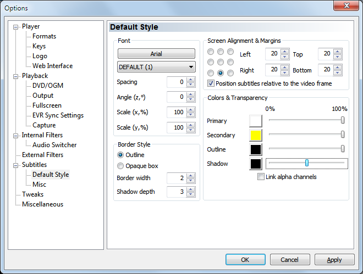Collapse the Subtitles tree node
Image resolution: width=363 pixels, height=274 pixels.
pyautogui.click(x=16, y=165)
